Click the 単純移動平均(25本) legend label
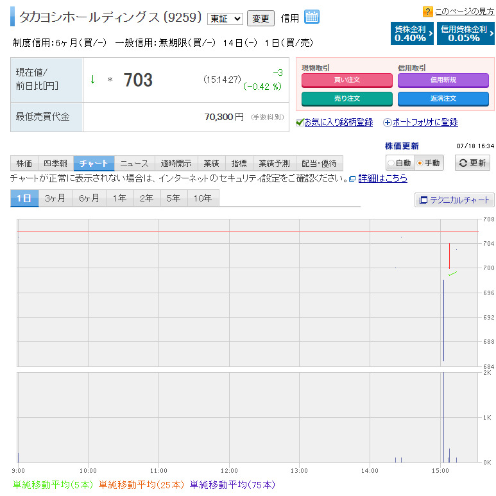 click(x=141, y=485)
